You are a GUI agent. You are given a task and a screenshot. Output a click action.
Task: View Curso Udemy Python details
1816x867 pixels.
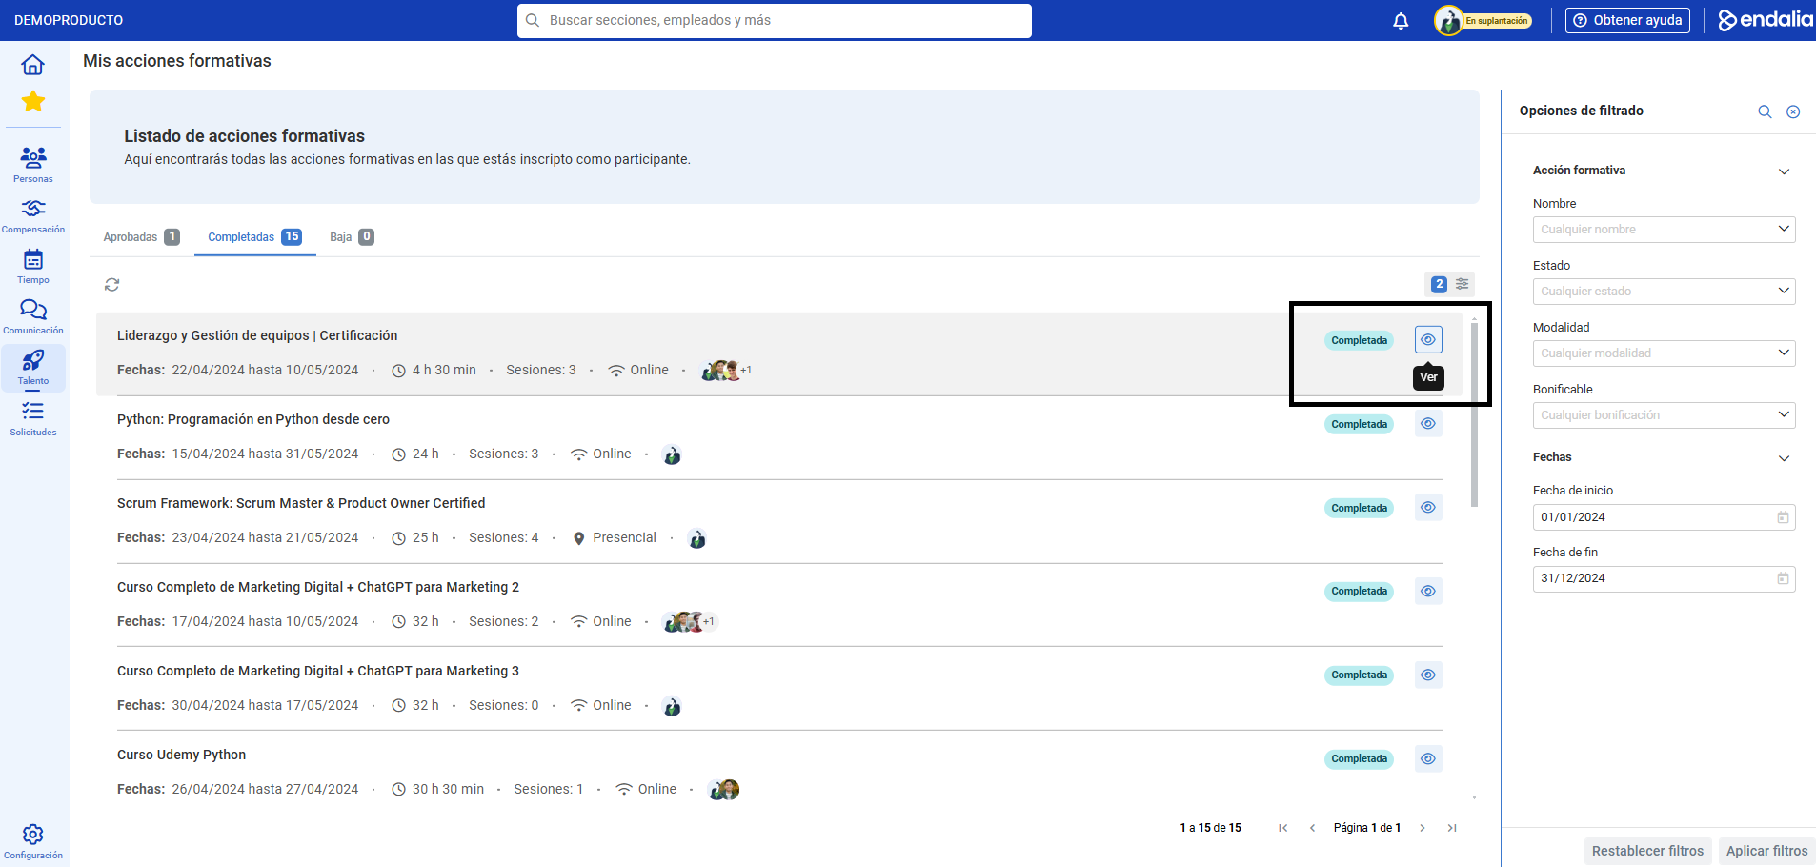1428,759
